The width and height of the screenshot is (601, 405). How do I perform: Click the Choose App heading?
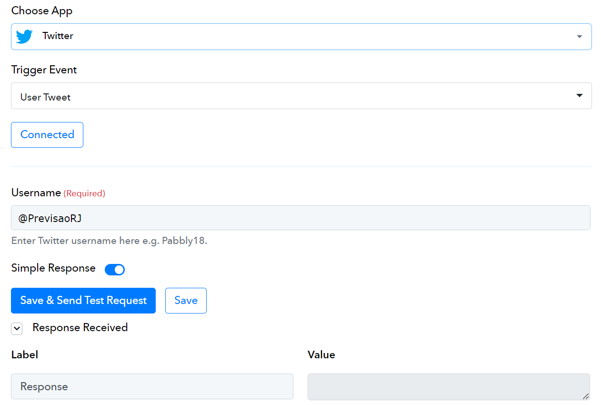[42, 11]
